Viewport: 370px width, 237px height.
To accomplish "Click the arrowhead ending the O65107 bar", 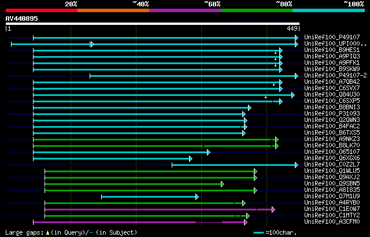I will point(209,153).
